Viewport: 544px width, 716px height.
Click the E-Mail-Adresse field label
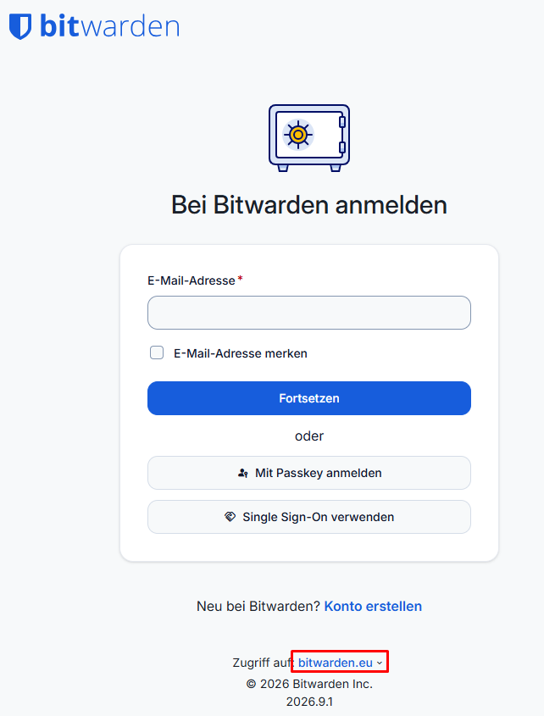[192, 280]
